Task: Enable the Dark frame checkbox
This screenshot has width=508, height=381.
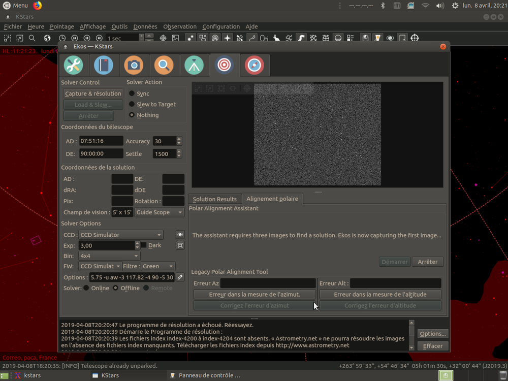Action: (x=144, y=245)
